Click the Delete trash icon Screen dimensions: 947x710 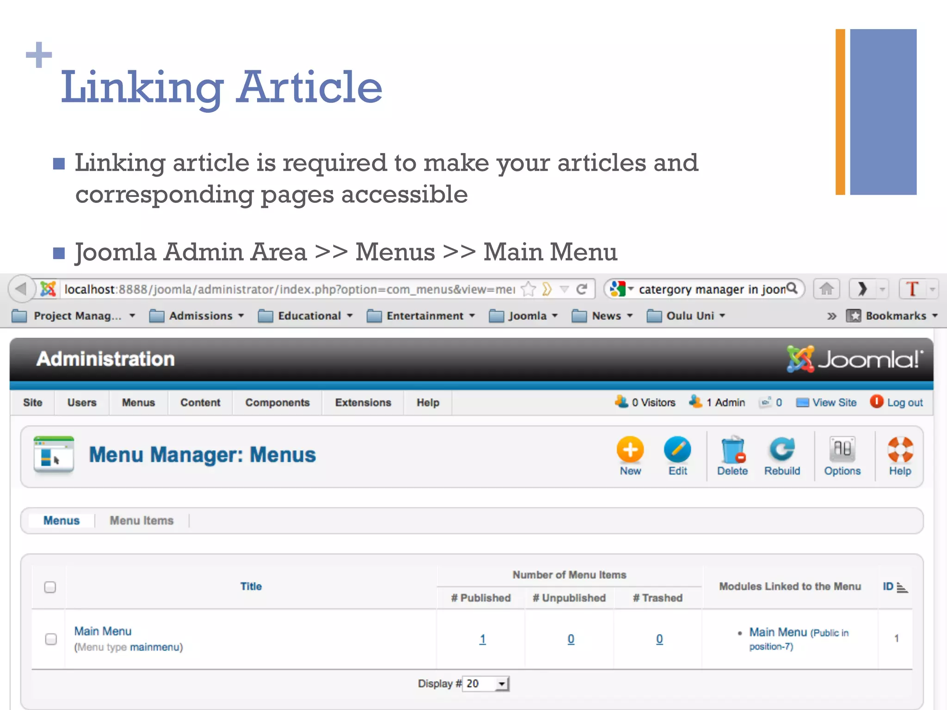[x=733, y=449]
